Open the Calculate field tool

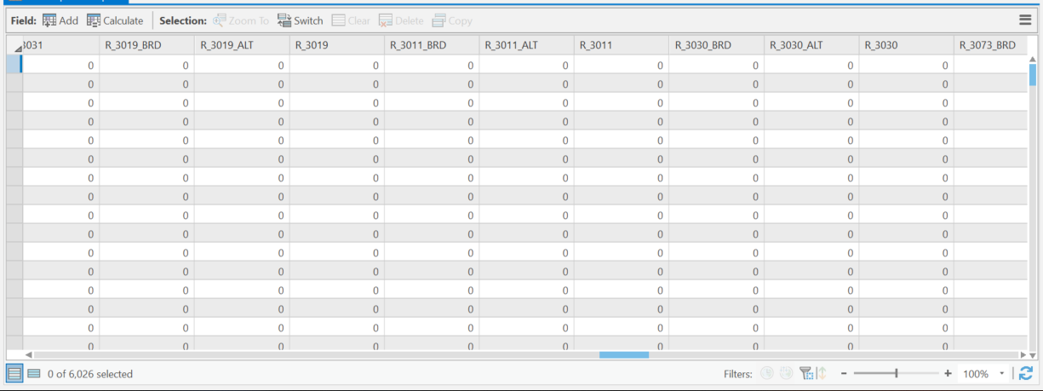pyautogui.click(x=115, y=20)
